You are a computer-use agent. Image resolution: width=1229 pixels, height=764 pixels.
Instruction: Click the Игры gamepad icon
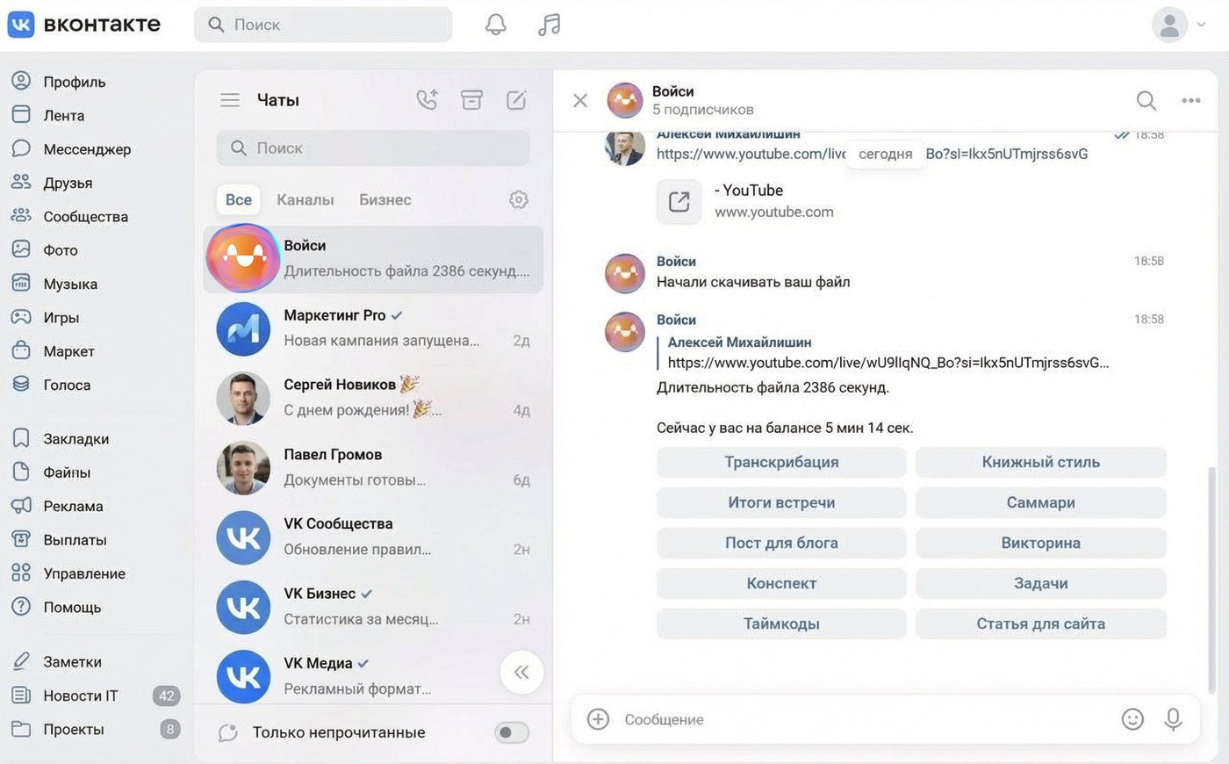[x=21, y=317]
